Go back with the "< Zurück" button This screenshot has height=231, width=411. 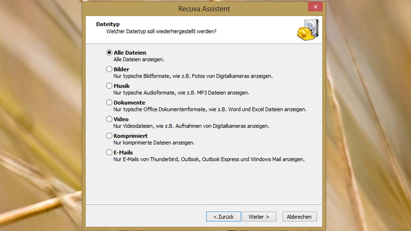[223, 217]
